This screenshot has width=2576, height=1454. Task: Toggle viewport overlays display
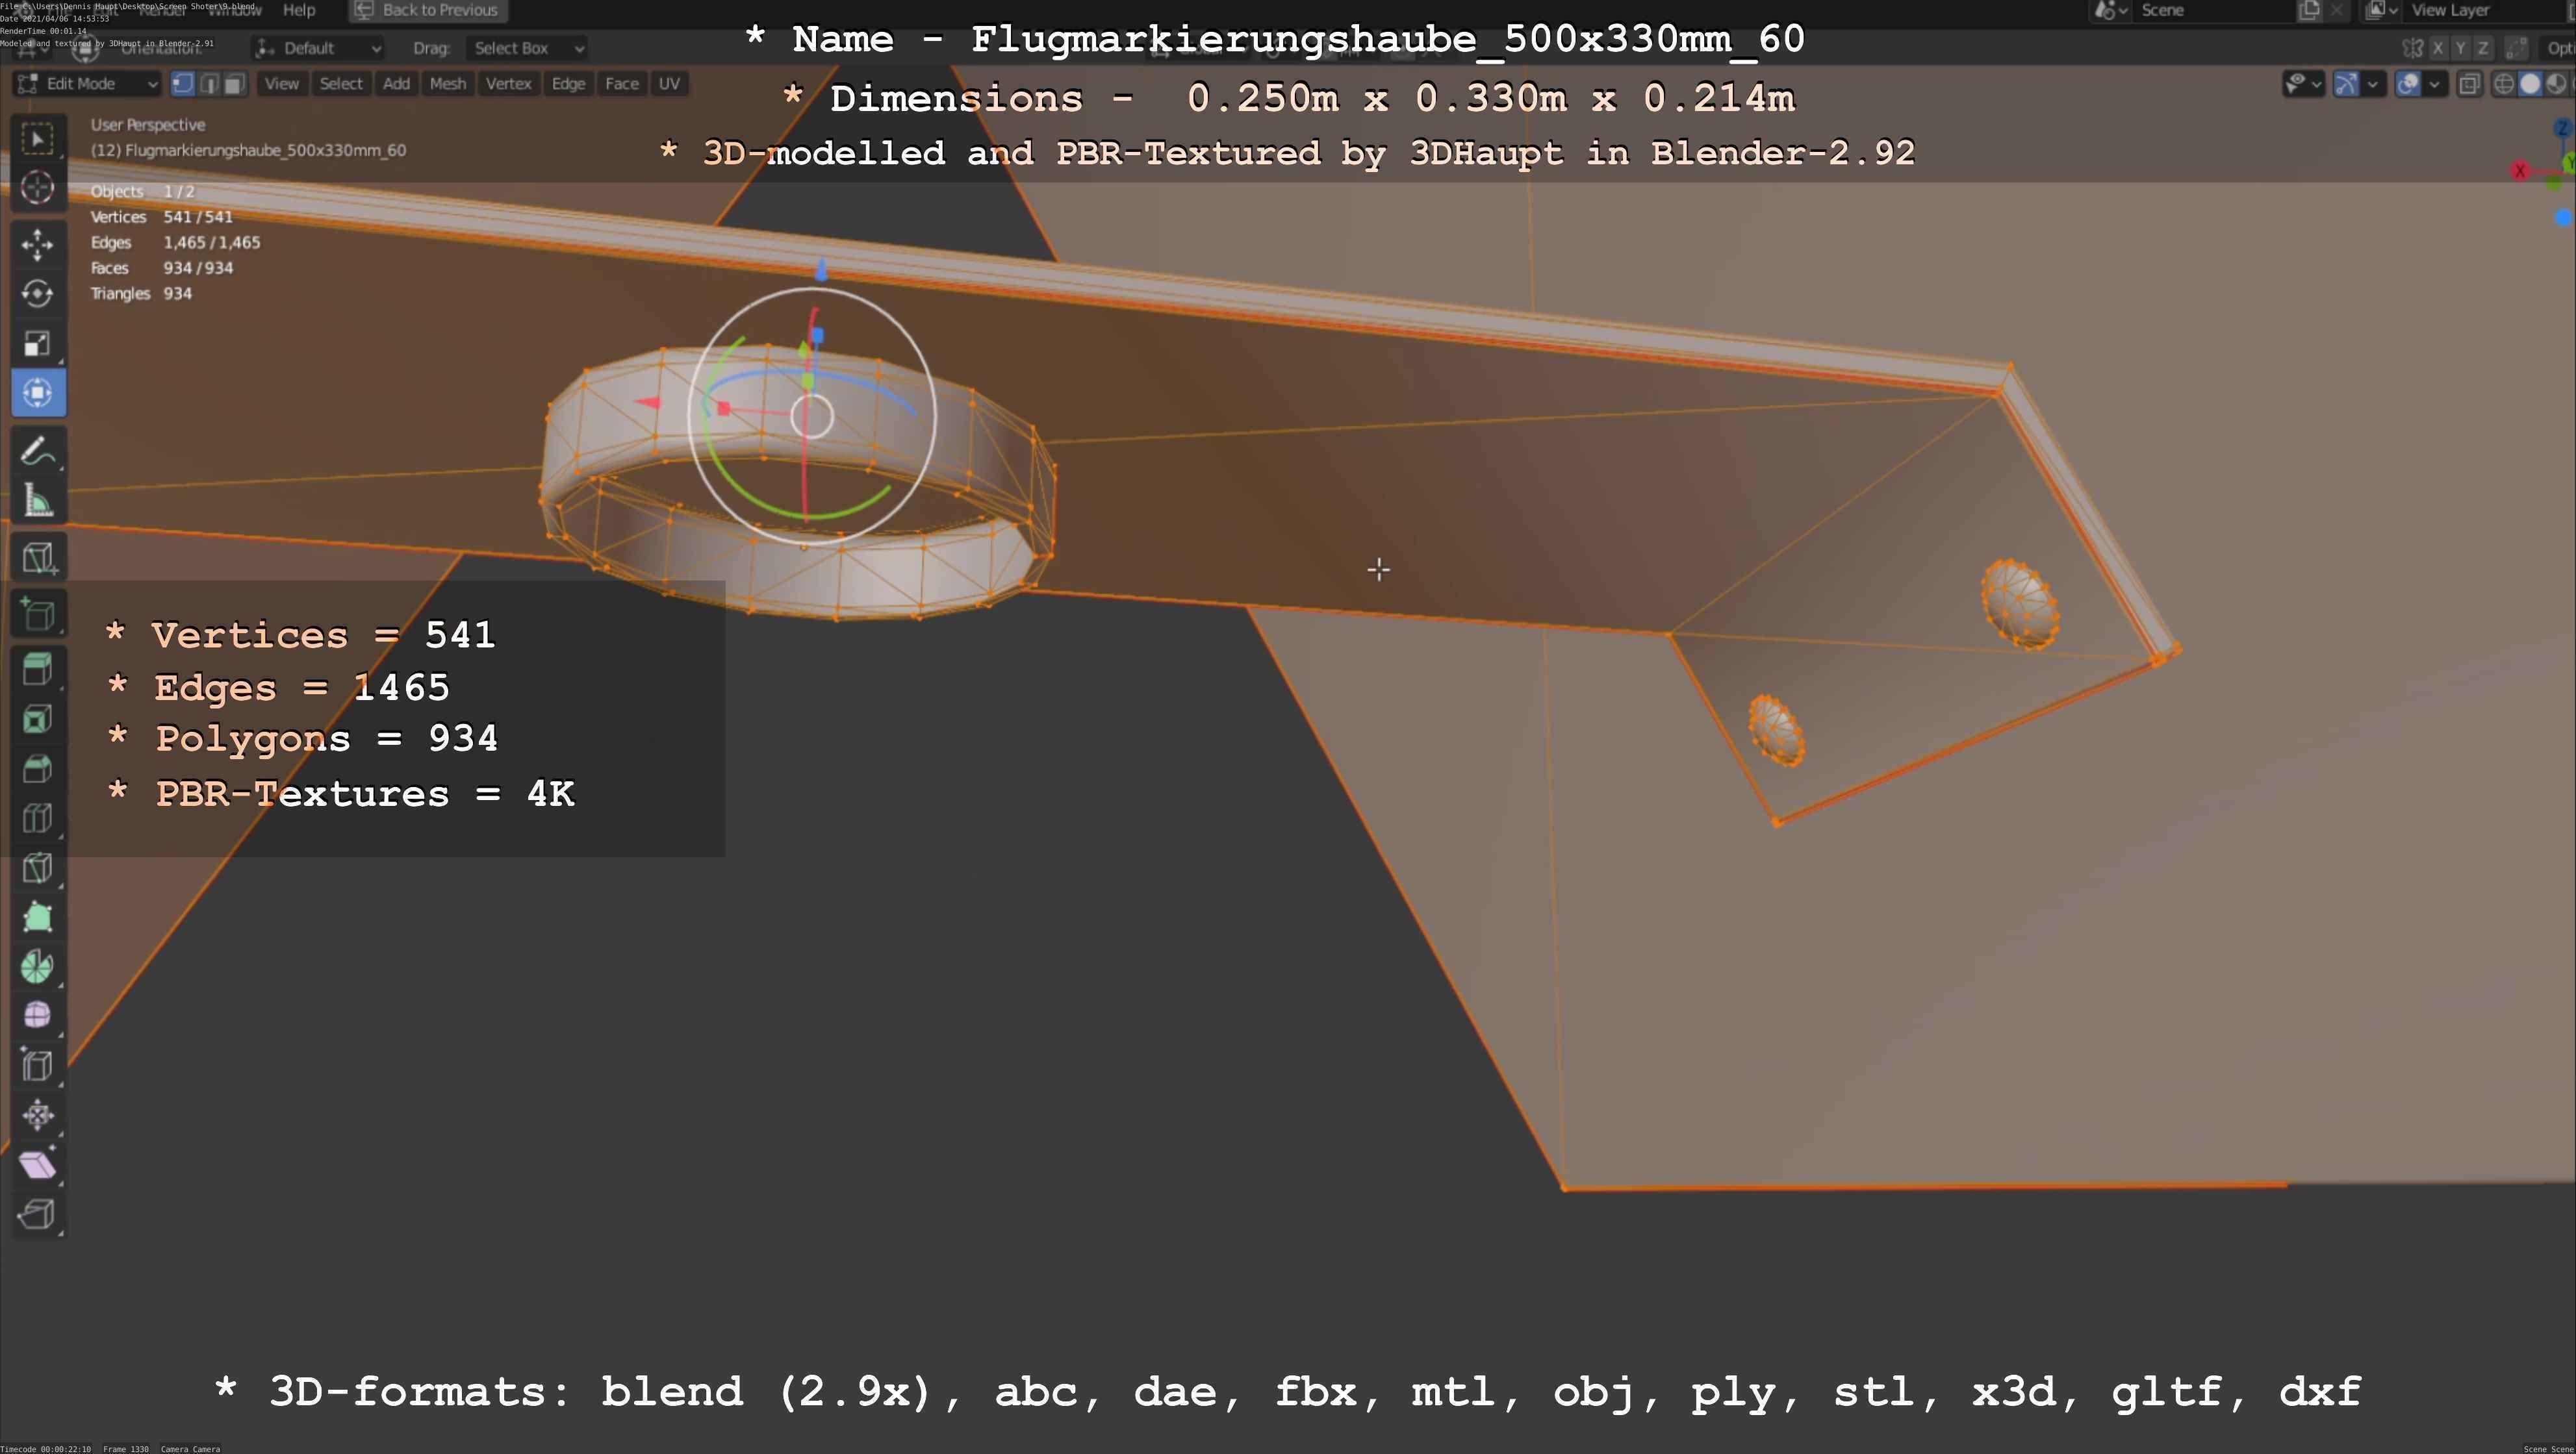(2408, 84)
